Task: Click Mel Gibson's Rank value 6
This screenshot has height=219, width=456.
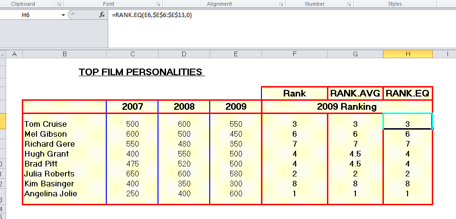Action: pyautogui.click(x=295, y=134)
